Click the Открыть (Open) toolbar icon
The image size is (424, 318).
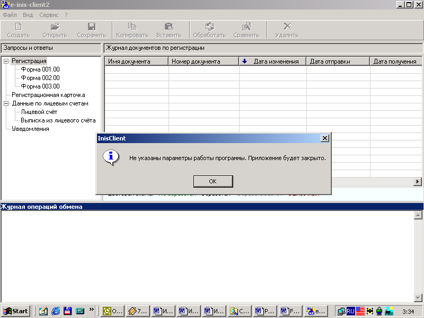tap(55, 26)
